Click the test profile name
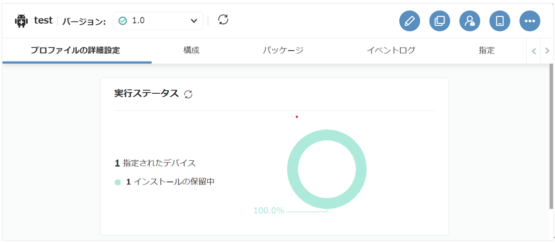 coord(43,20)
